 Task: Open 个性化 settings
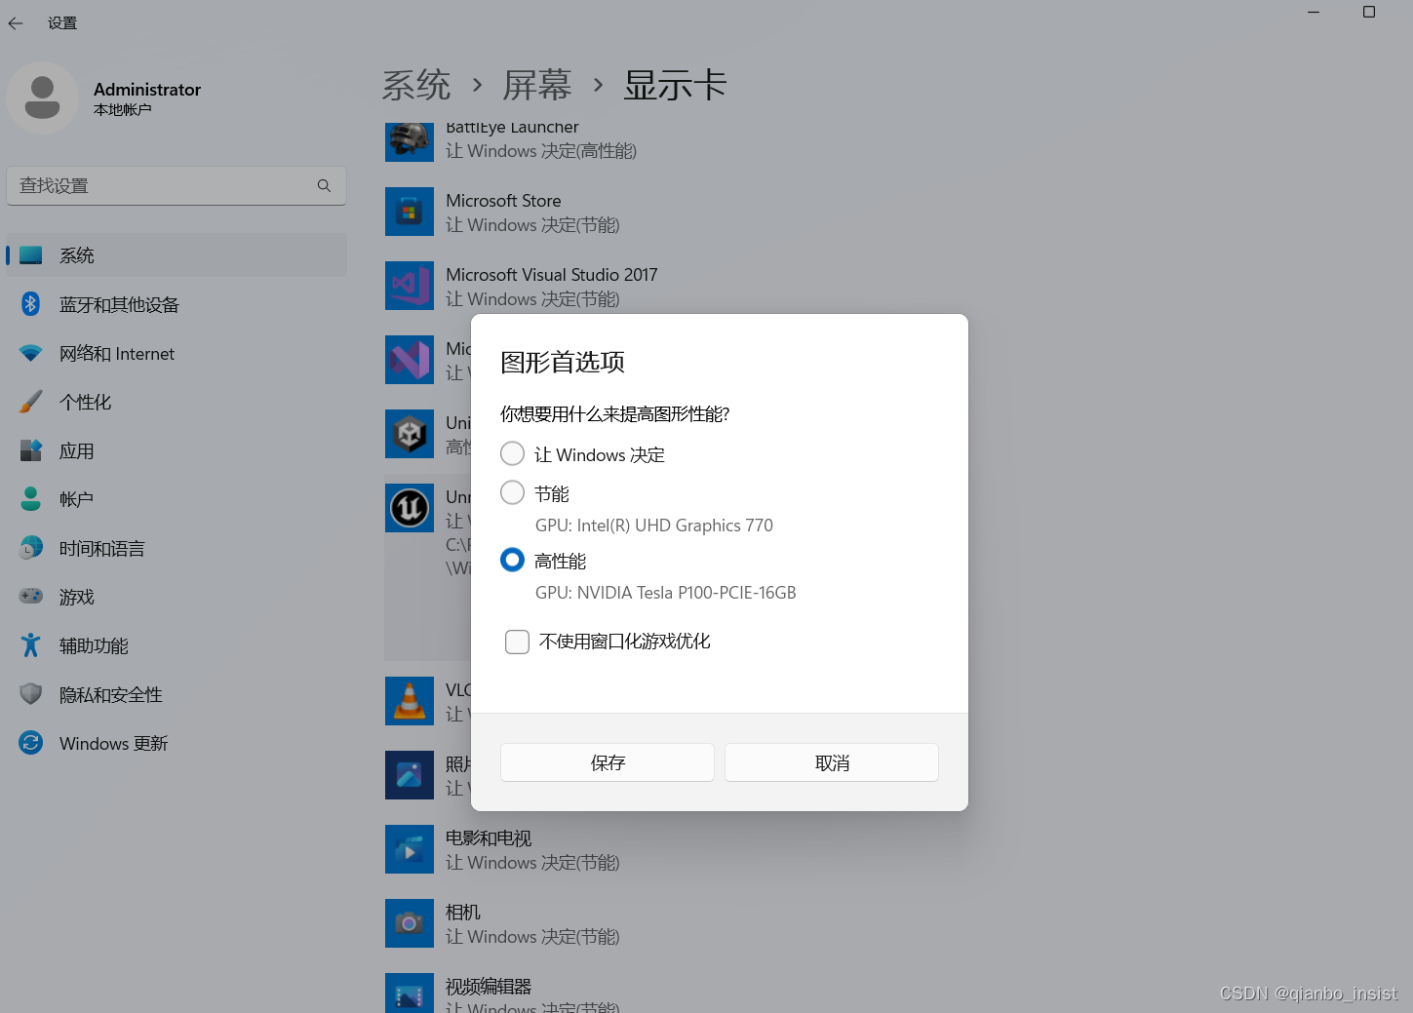pyautogui.click(x=177, y=402)
